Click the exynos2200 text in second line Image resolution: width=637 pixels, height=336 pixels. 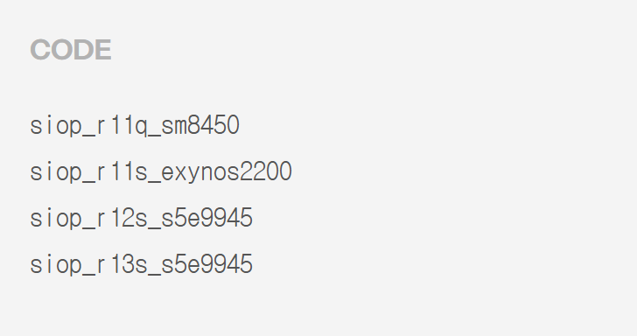point(227,171)
